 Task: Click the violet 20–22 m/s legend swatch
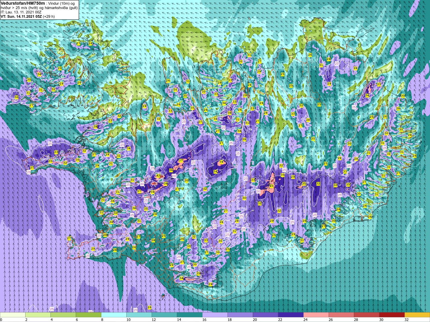coord(265,315)
